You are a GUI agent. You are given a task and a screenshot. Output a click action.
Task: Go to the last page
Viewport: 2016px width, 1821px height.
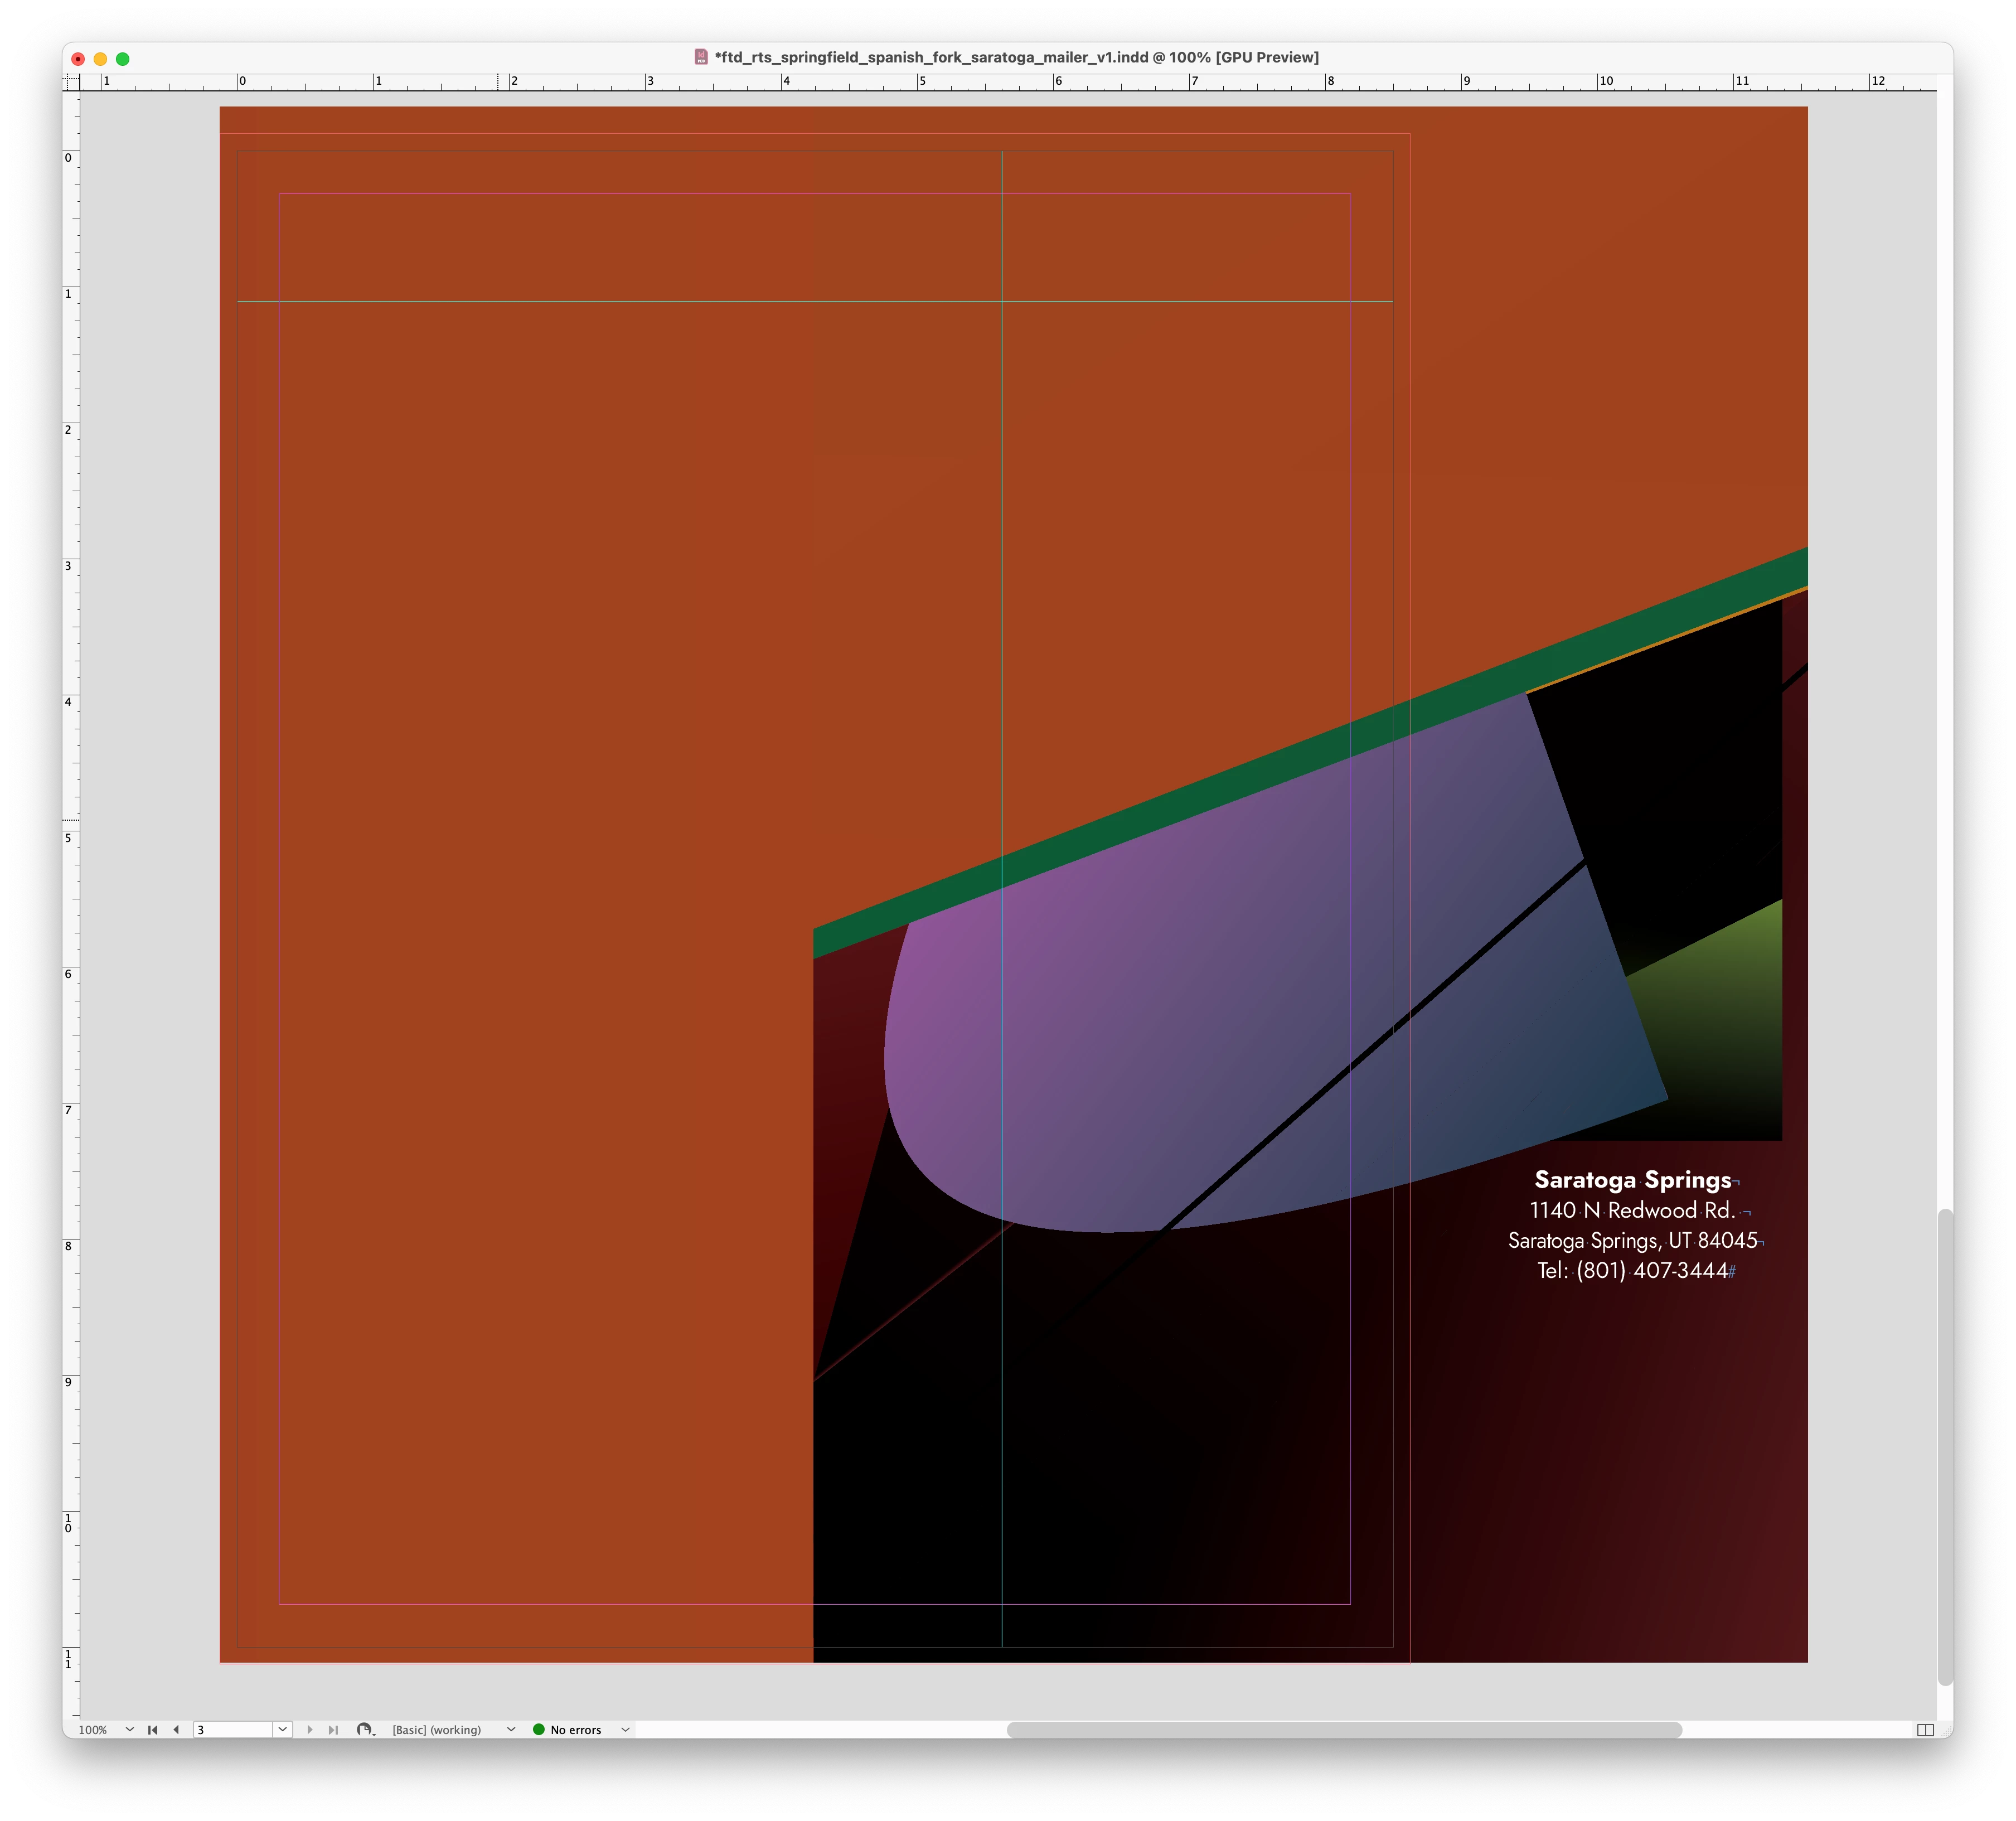click(333, 1729)
